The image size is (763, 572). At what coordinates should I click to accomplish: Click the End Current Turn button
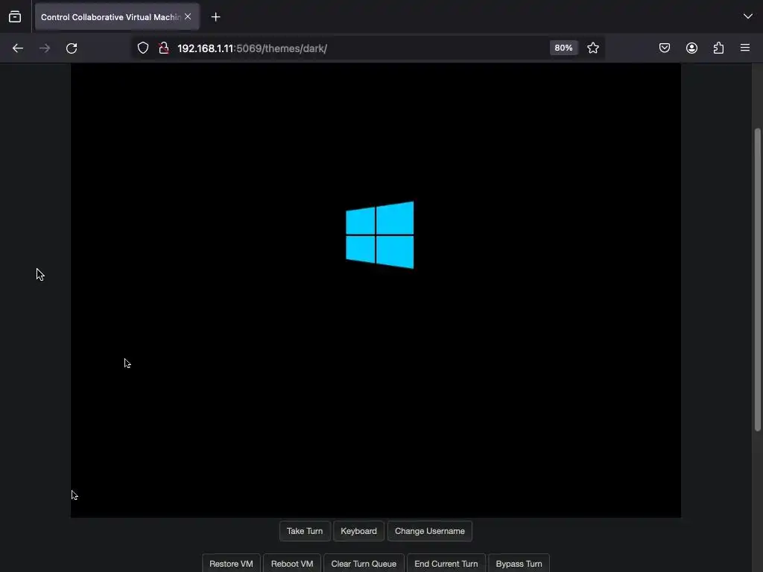[446, 563]
